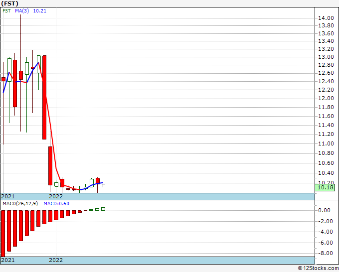
Task: Click the 10.40 price axis label
Action: click(x=326, y=173)
